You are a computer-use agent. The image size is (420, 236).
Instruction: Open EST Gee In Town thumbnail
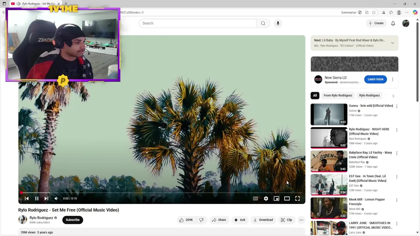coord(329,185)
